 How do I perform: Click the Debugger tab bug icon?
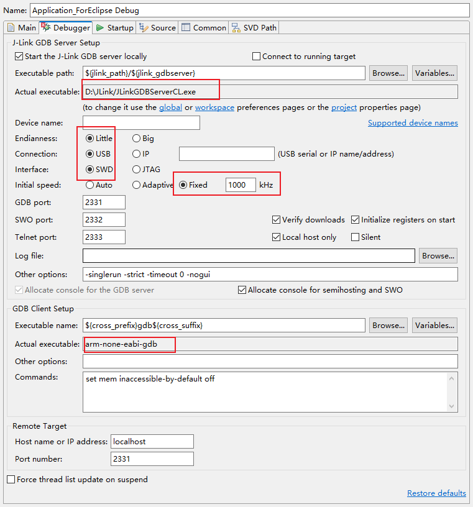coord(46,27)
